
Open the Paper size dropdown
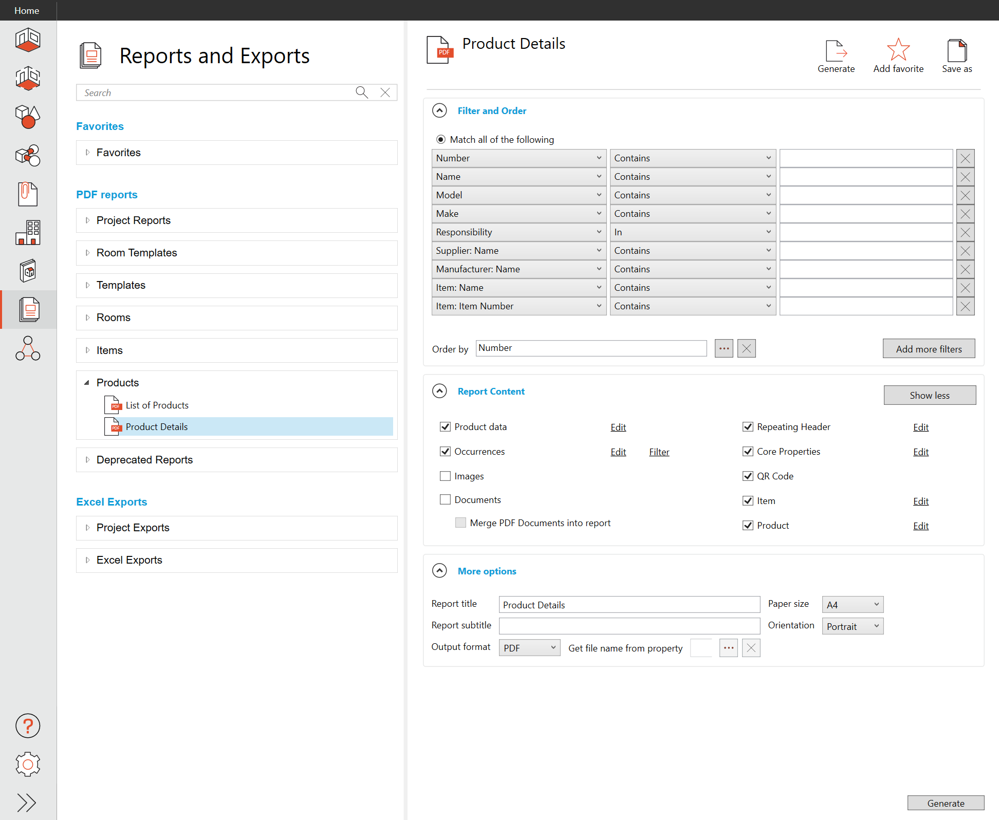tap(853, 605)
